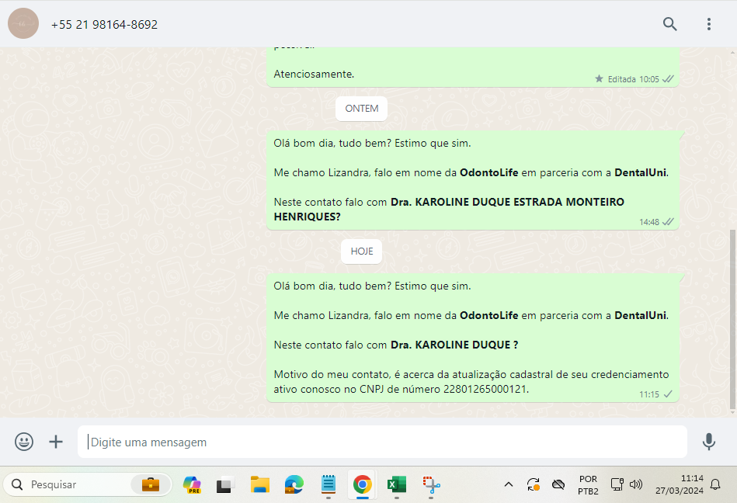Open Task View on the taskbar
737x503 pixels.
(226, 484)
